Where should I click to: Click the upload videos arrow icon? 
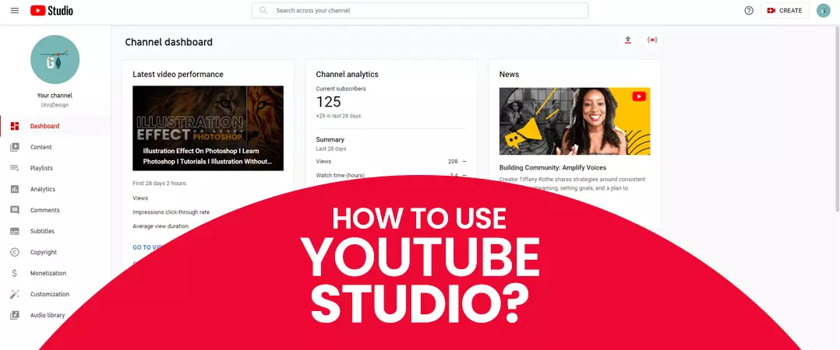[628, 40]
